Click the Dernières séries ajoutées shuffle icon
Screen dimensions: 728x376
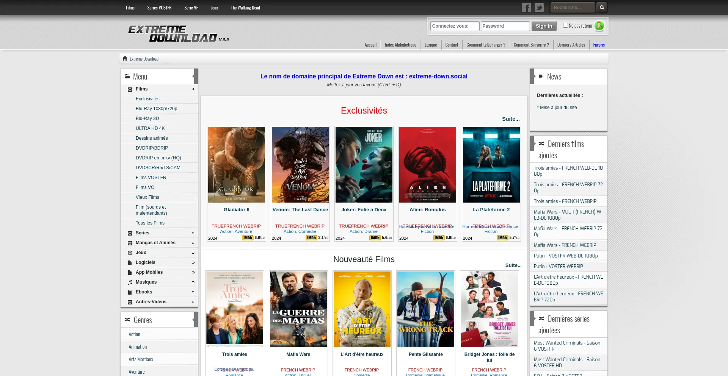541,318
